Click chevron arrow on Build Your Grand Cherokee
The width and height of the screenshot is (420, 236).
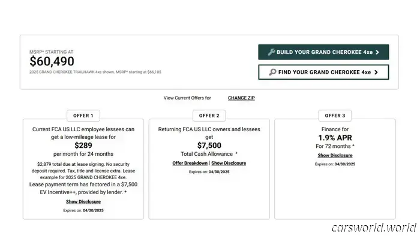[x=377, y=52]
